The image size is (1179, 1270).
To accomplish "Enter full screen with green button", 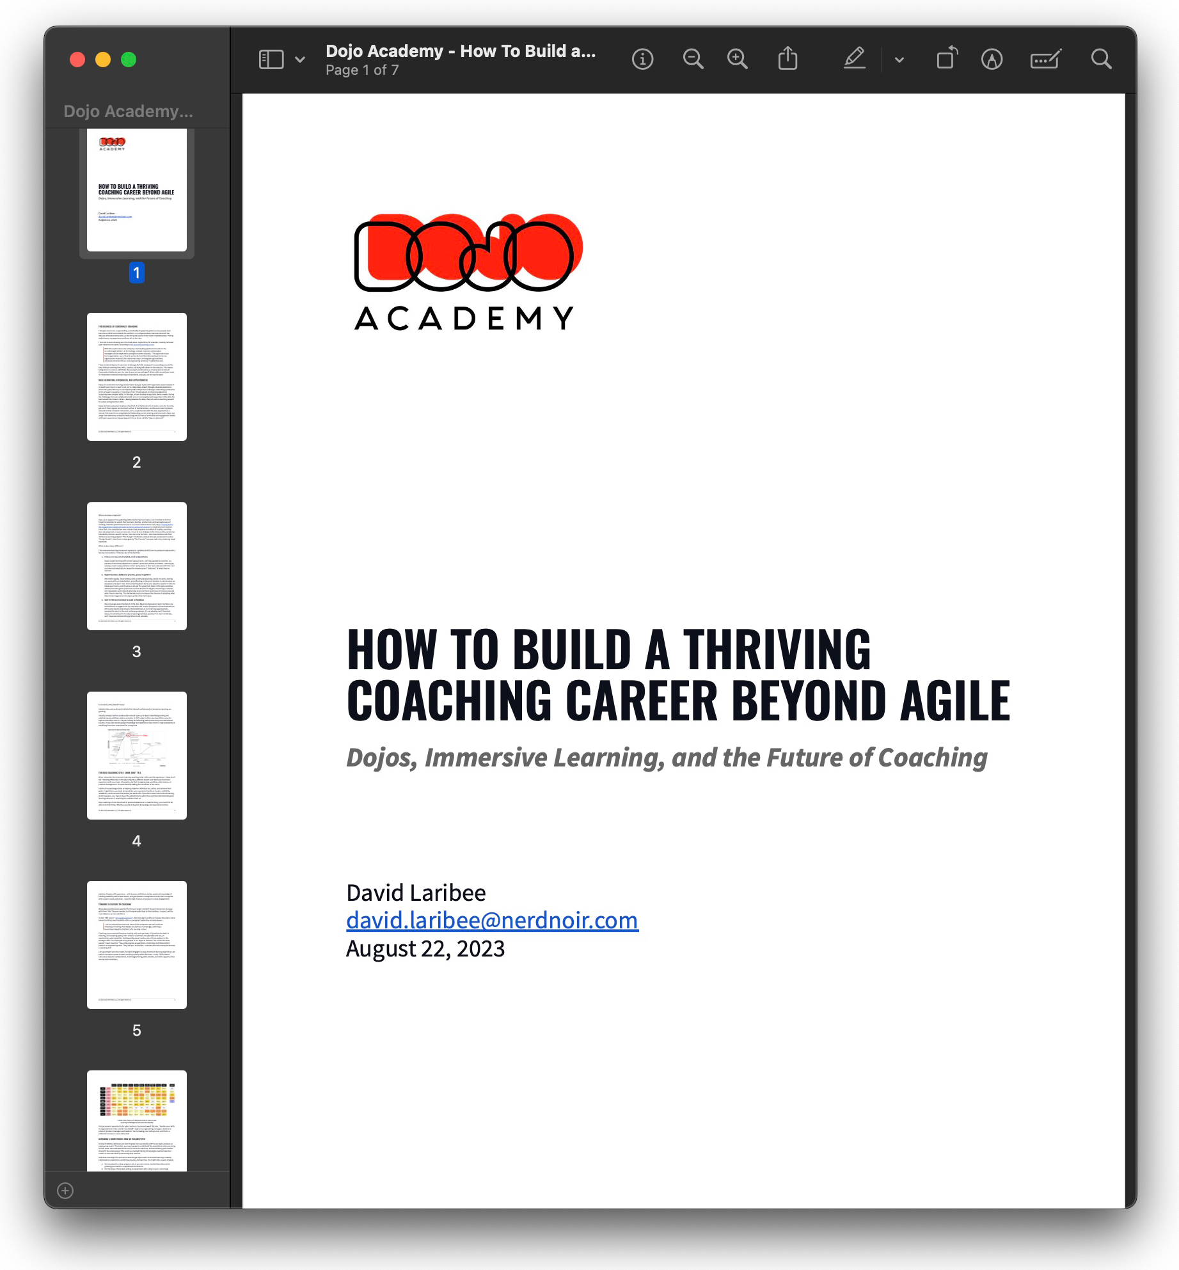I will 129,60.
